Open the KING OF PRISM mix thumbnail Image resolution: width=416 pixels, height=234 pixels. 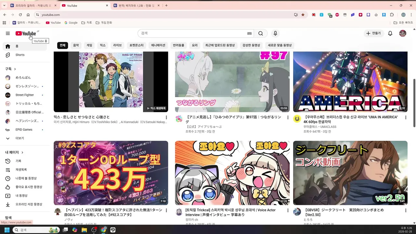(111, 82)
